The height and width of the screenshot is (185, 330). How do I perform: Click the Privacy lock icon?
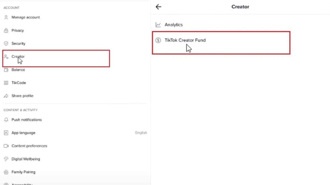tap(6, 30)
